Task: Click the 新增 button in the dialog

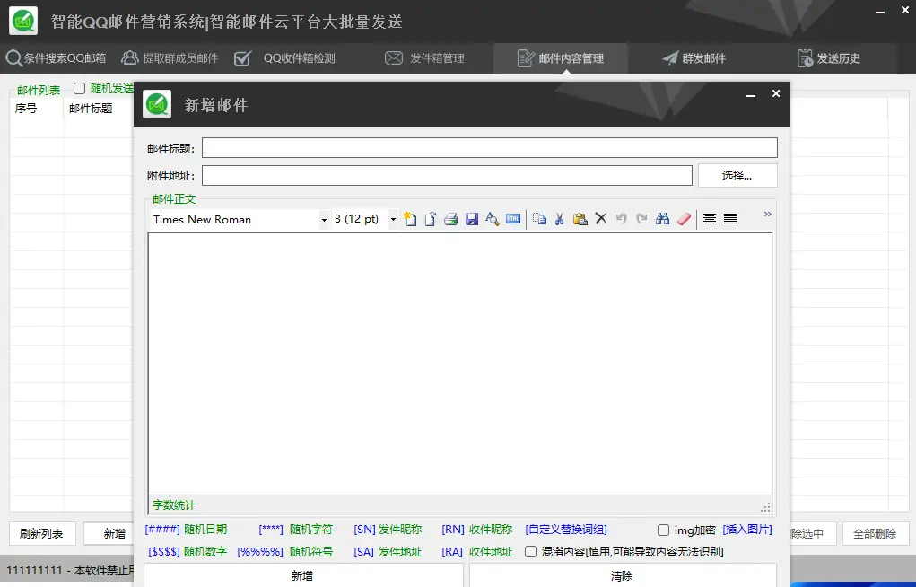Action: [x=302, y=575]
